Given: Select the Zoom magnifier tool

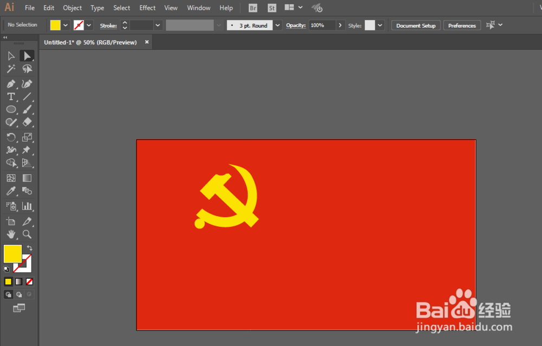Looking at the screenshot, I should coord(27,234).
